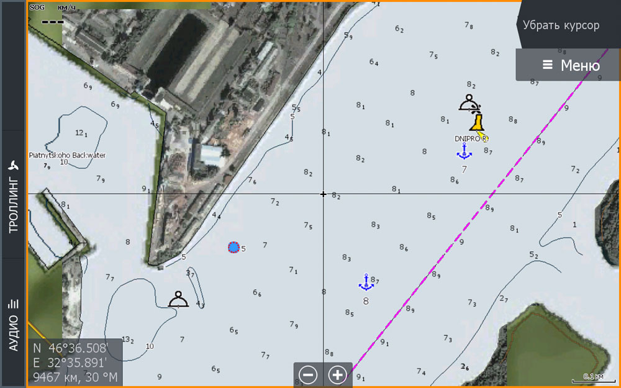621x388 pixels.
Task: Zoom in with the plus button
Action: click(x=337, y=375)
